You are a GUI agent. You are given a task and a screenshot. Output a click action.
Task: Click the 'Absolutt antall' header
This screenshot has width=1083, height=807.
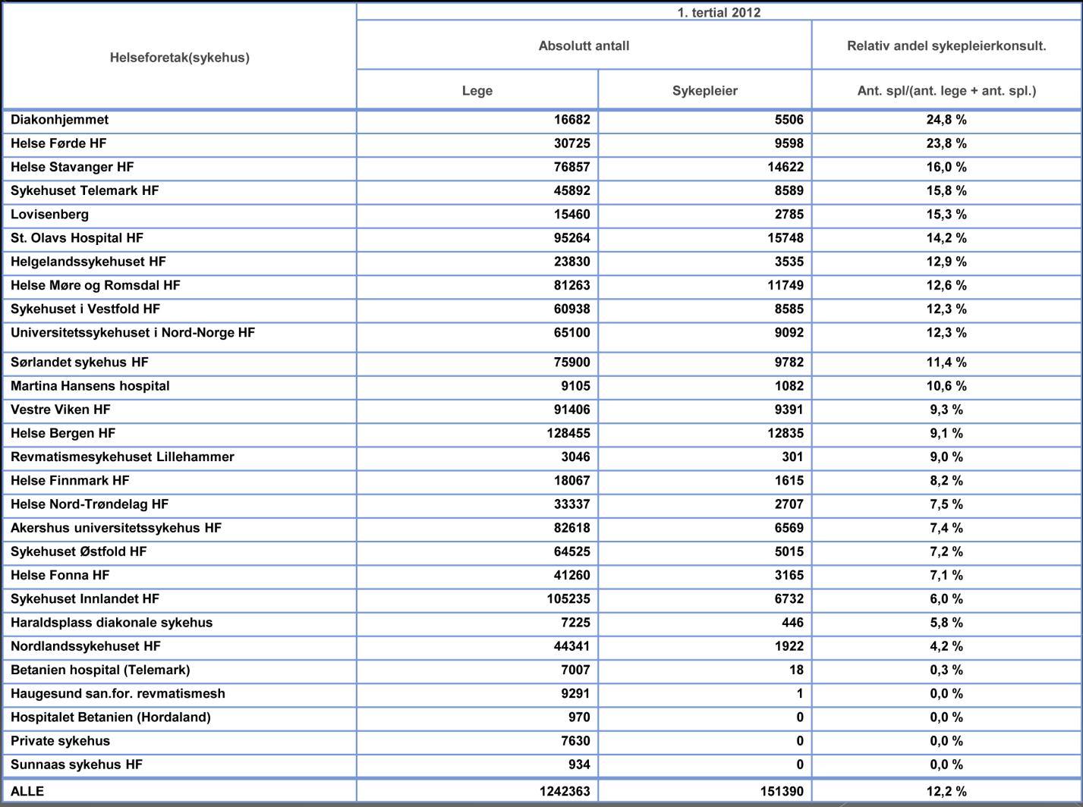584,46
